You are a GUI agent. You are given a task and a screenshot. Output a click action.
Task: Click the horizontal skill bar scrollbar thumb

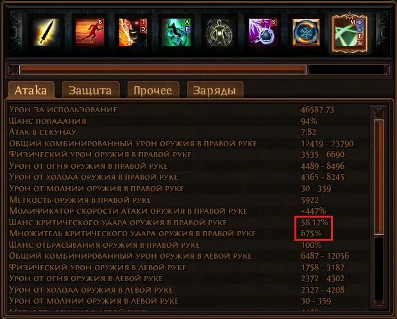click(163, 70)
